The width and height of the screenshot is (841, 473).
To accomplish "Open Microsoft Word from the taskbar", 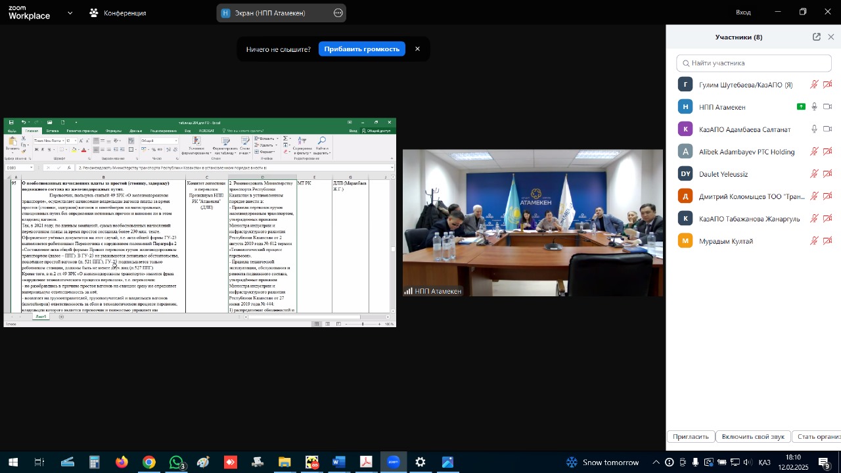I will point(339,462).
